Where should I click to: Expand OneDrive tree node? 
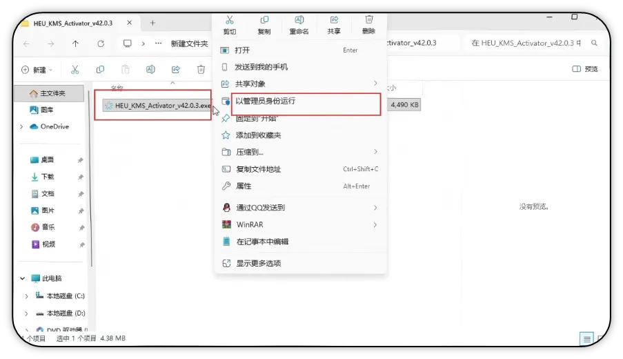click(21, 127)
